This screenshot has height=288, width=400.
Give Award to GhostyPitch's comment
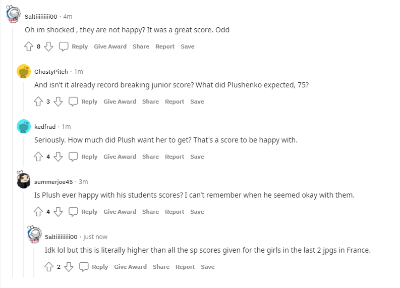pos(120,102)
